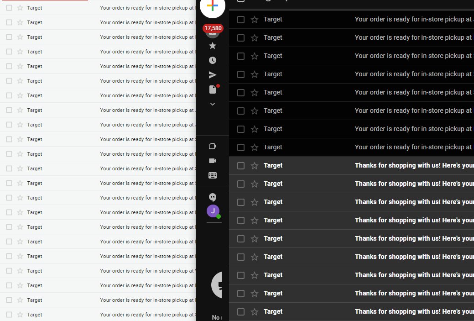Open first bold 'Thanks for shopping with us!' email

coord(414,165)
